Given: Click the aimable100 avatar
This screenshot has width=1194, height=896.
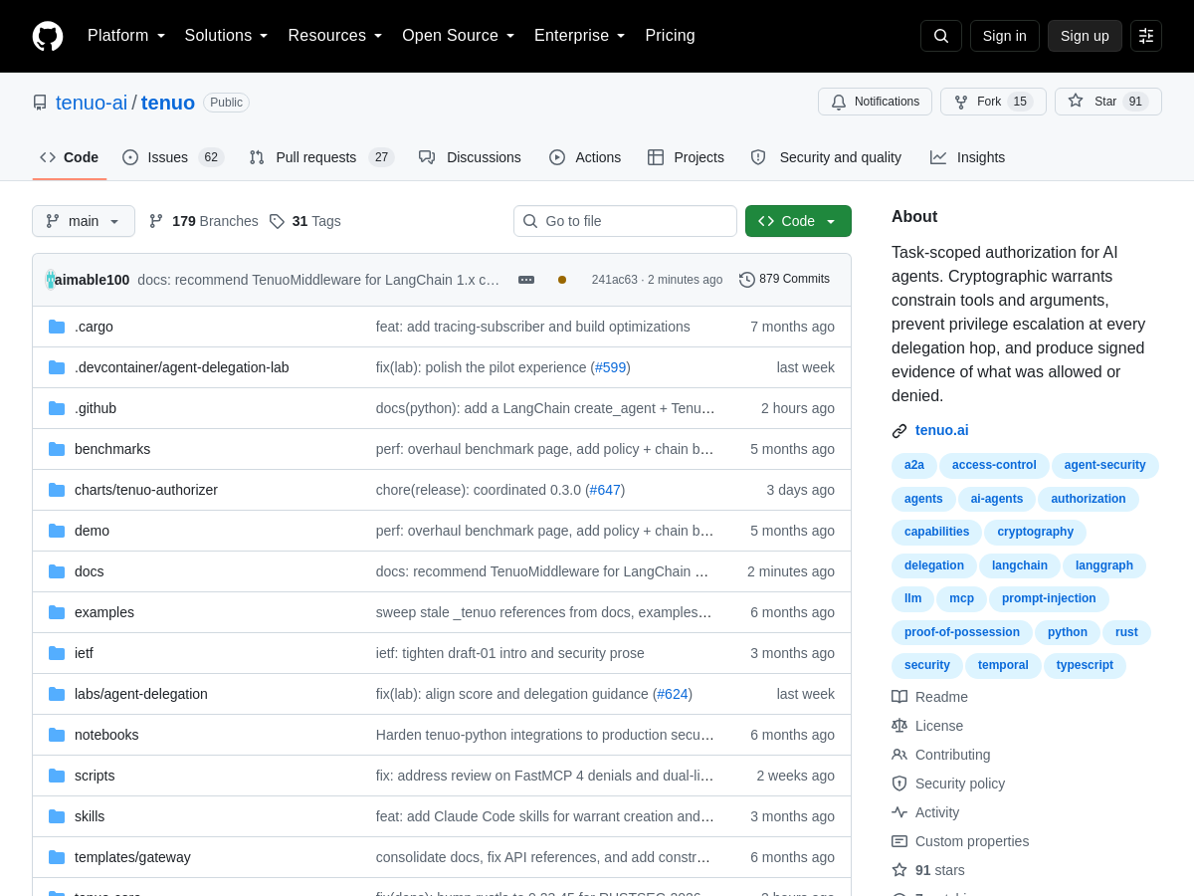Looking at the screenshot, I should tap(50, 280).
